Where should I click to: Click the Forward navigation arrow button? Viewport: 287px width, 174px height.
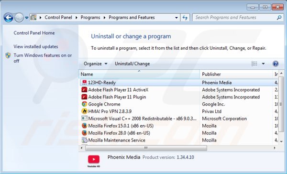click(19, 18)
